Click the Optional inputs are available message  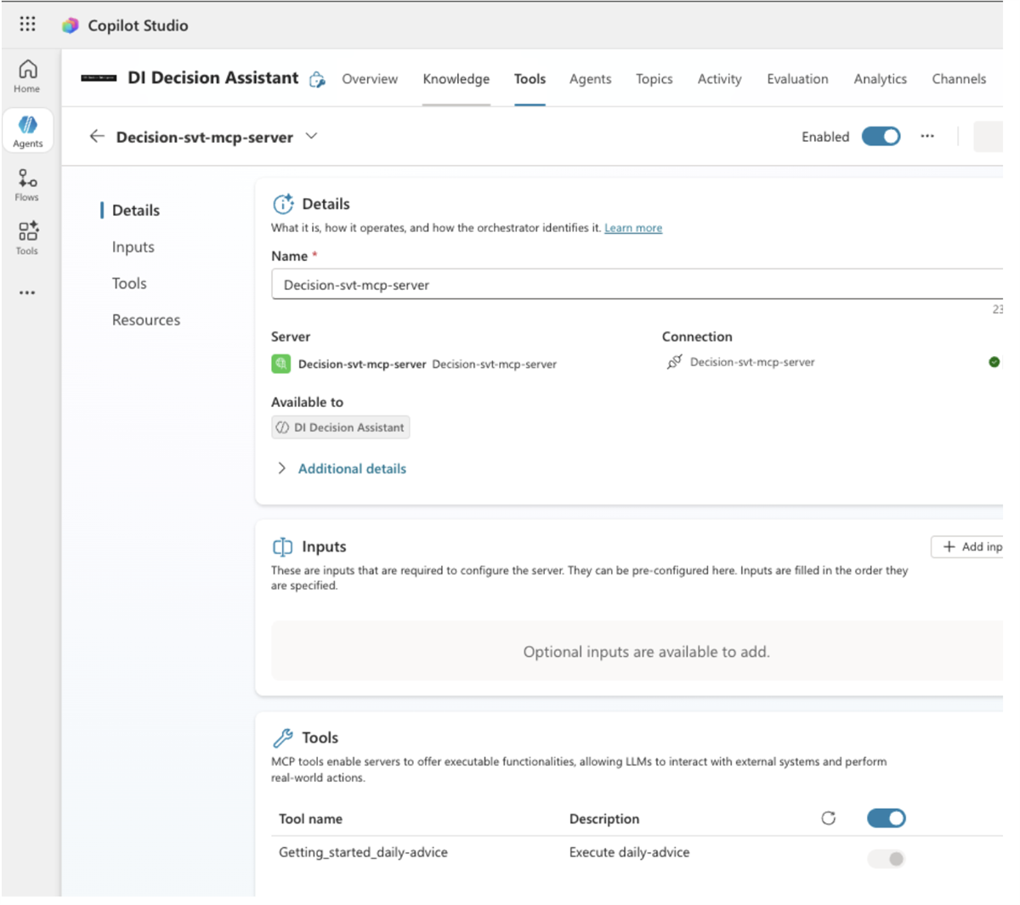[x=646, y=652]
